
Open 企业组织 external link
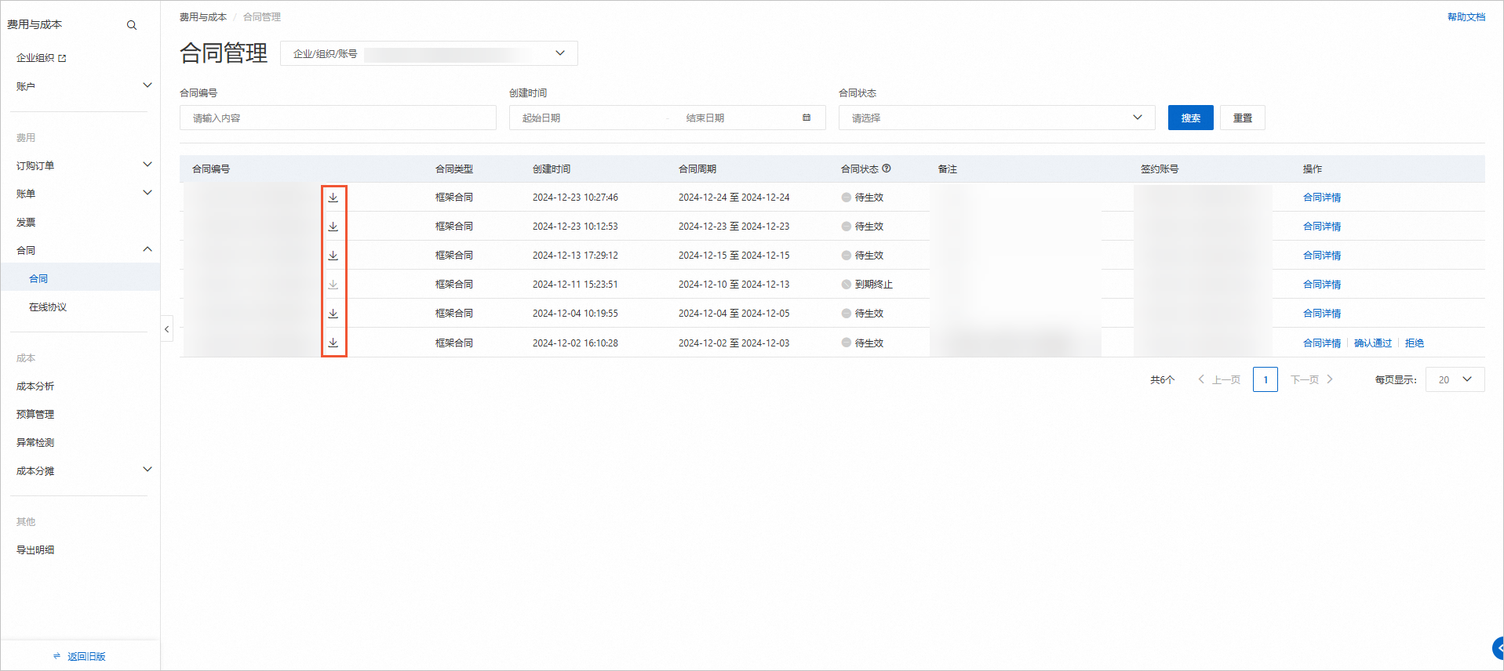[42, 58]
